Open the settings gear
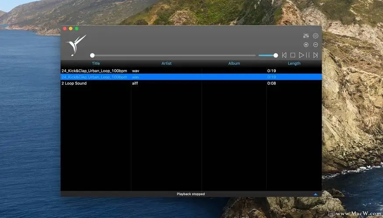 pos(315,36)
